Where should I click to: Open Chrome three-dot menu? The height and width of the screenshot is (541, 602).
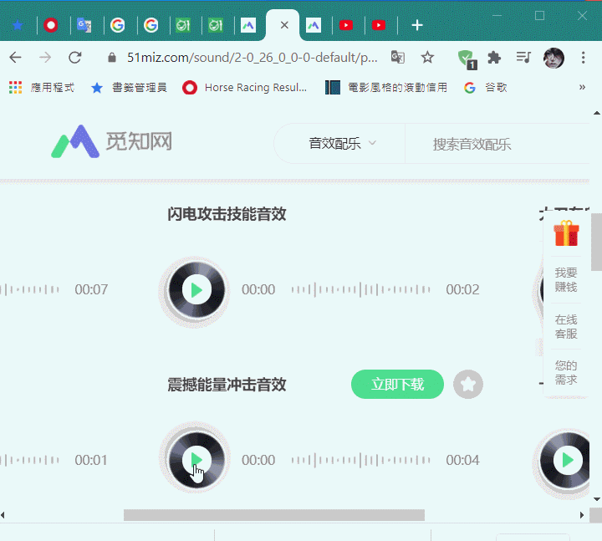coord(584,58)
